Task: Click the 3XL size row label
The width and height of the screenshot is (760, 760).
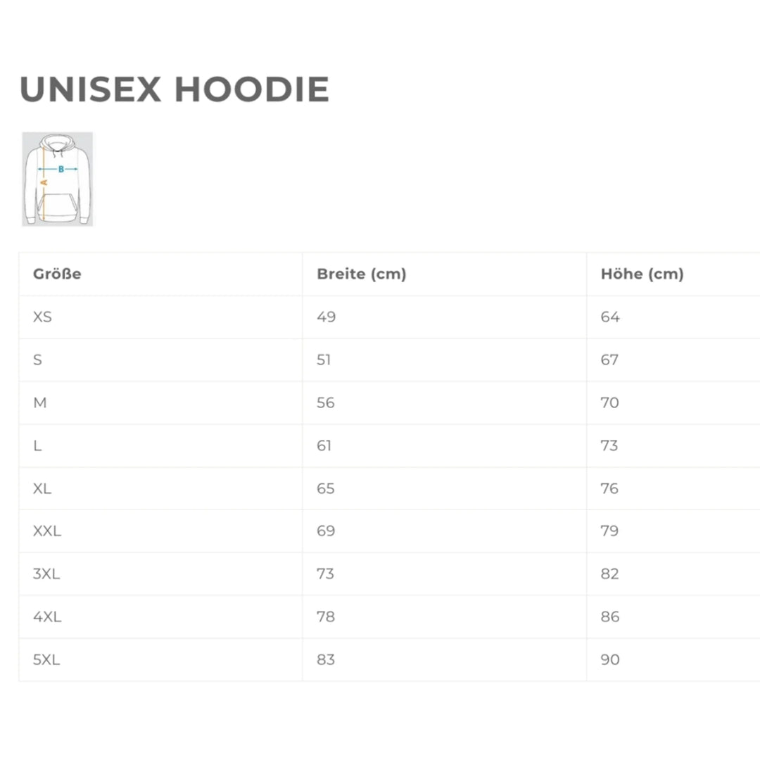Action: pyautogui.click(x=46, y=574)
